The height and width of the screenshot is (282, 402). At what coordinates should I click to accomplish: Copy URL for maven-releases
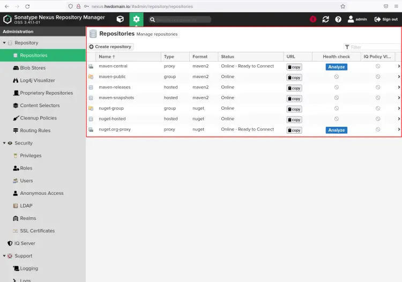pyautogui.click(x=294, y=88)
